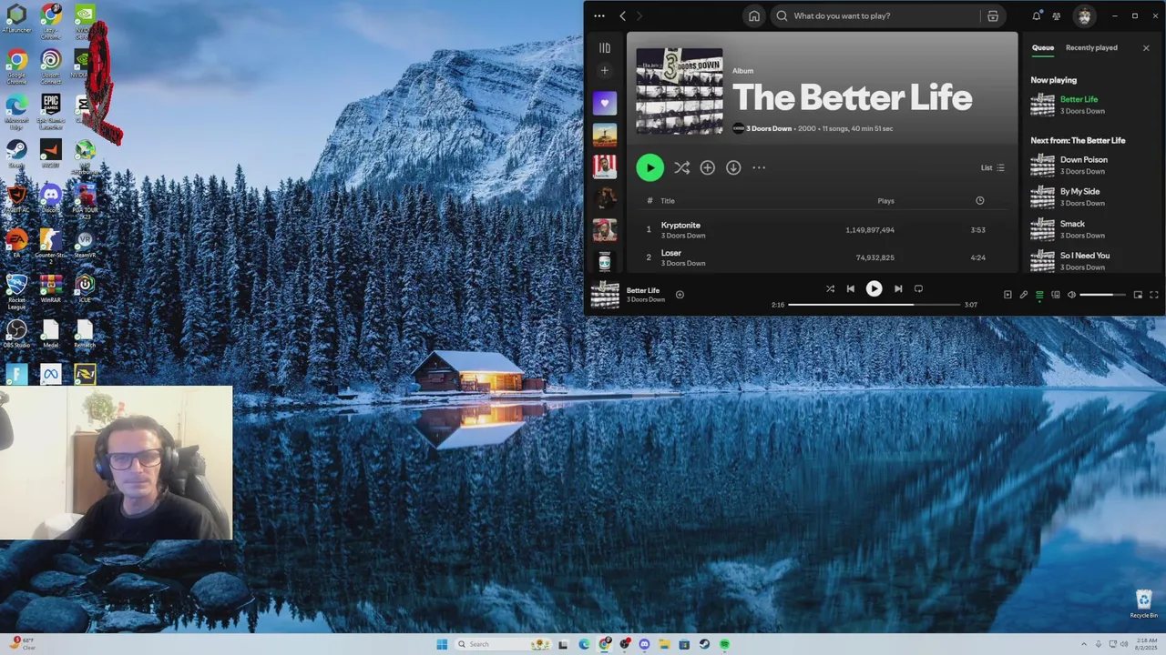Show hidden icons in system tray
Screen dimensions: 1166x655
coord(1083,644)
